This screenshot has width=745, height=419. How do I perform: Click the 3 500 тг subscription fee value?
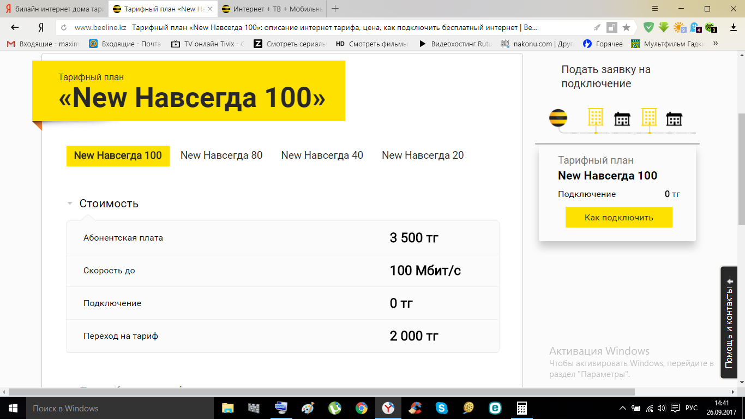click(x=414, y=238)
